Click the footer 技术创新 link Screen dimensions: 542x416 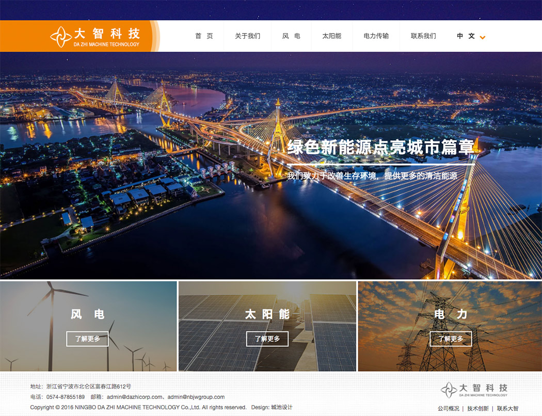click(478, 408)
